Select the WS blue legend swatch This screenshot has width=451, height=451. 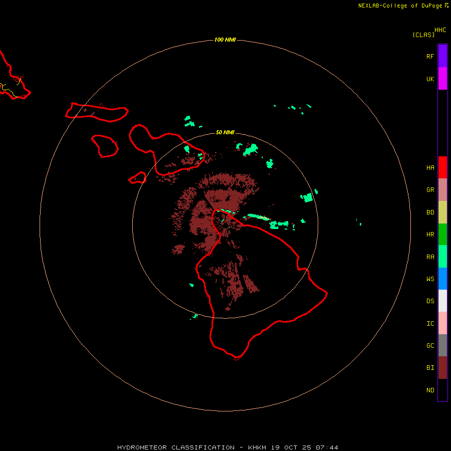[x=442, y=279]
